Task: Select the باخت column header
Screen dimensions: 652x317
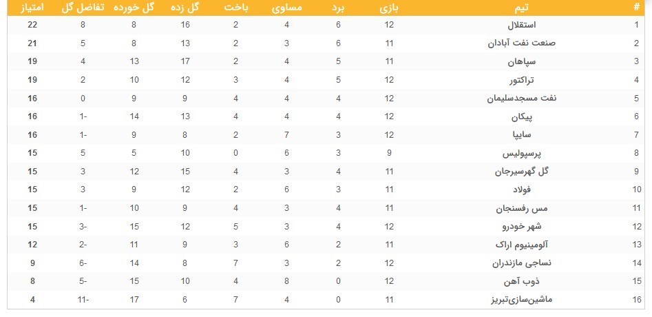Action: pyautogui.click(x=236, y=8)
